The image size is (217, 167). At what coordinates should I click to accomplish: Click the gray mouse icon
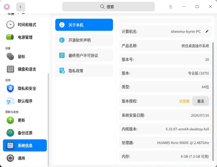click(10, 56)
